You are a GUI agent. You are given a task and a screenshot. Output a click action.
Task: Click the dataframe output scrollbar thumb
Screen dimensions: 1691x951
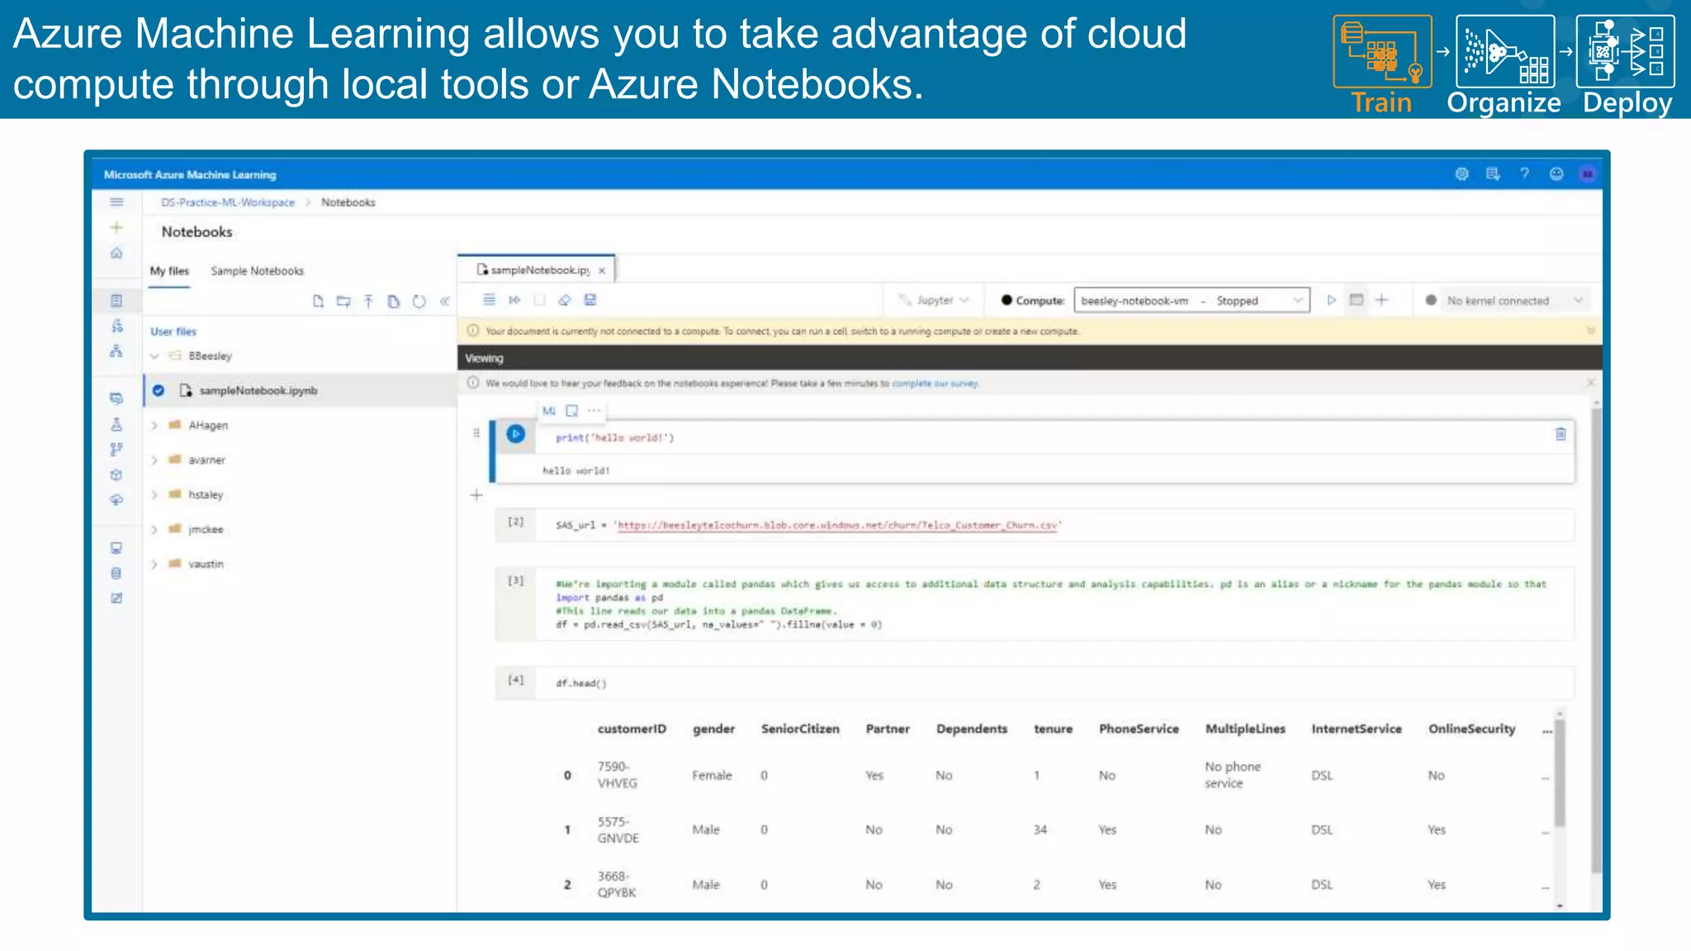[1560, 772]
